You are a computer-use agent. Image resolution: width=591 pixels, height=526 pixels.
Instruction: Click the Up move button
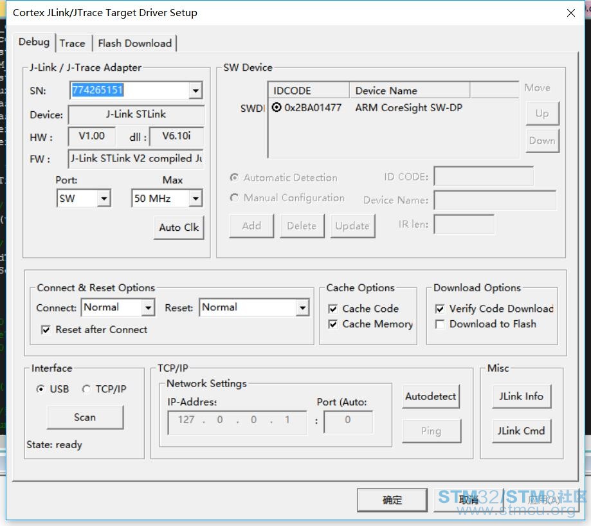tap(542, 113)
